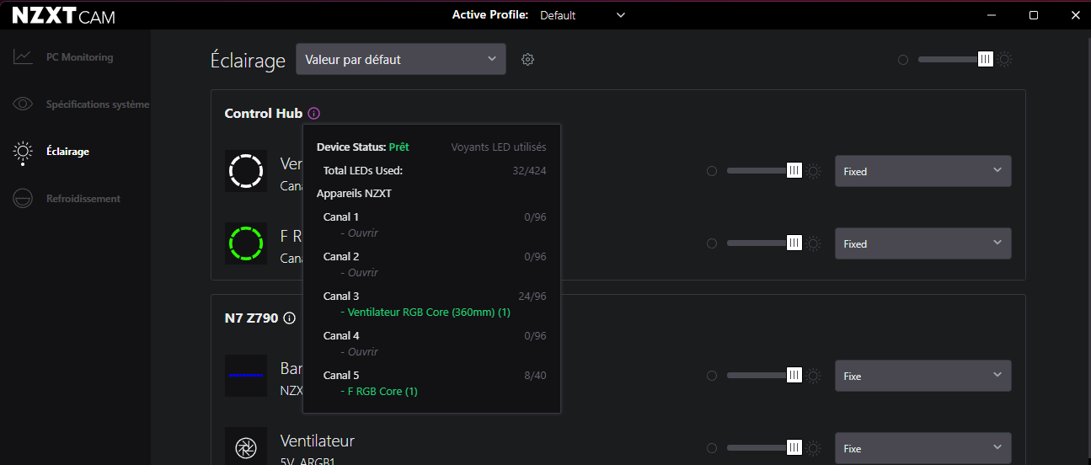Select the white ring fan icon
Viewport: 1091px width, 465px height.
pyautogui.click(x=246, y=171)
